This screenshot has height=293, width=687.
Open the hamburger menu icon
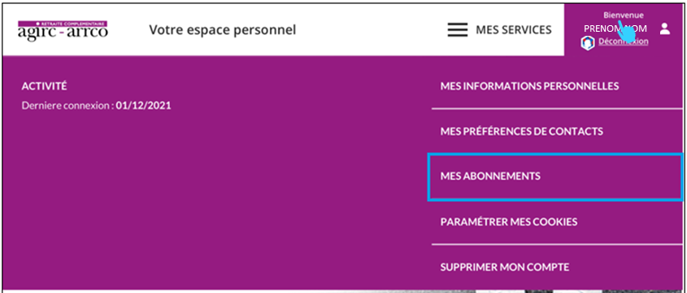click(458, 29)
